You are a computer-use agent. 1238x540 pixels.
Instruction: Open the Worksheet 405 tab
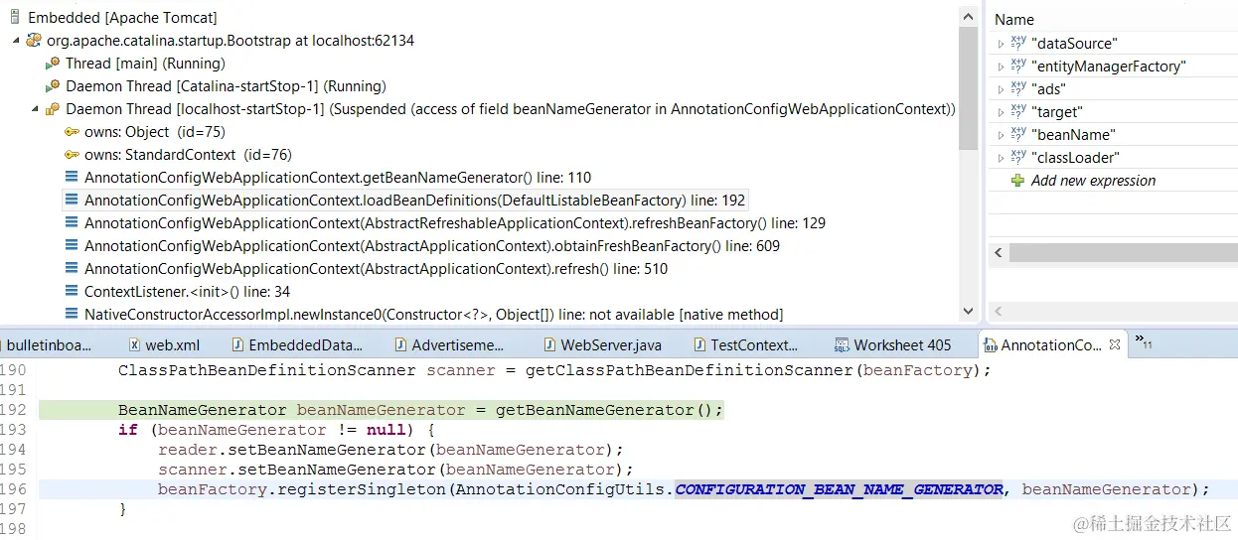(892, 345)
